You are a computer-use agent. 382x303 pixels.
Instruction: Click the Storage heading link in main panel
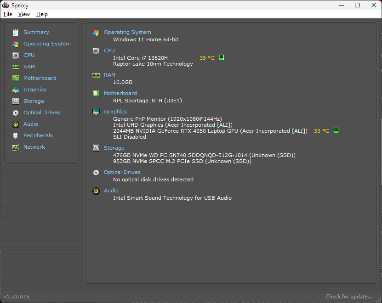[x=114, y=148]
